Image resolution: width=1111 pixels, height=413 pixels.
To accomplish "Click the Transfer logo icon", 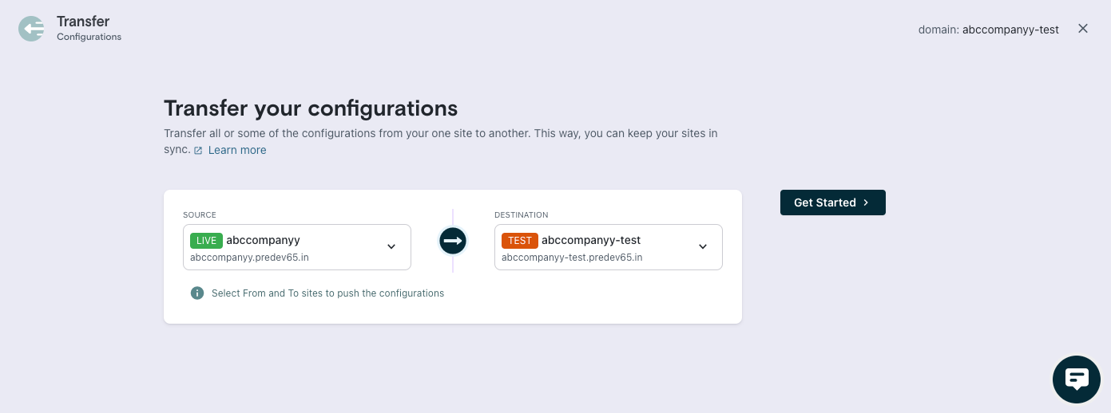I will [x=31, y=29].
